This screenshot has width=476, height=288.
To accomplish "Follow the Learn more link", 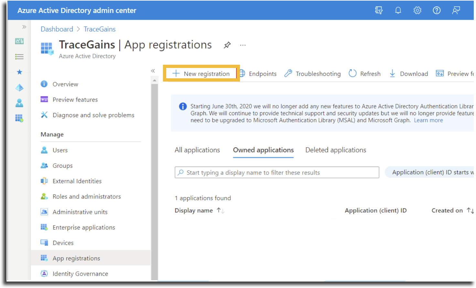I will [428, 120].
